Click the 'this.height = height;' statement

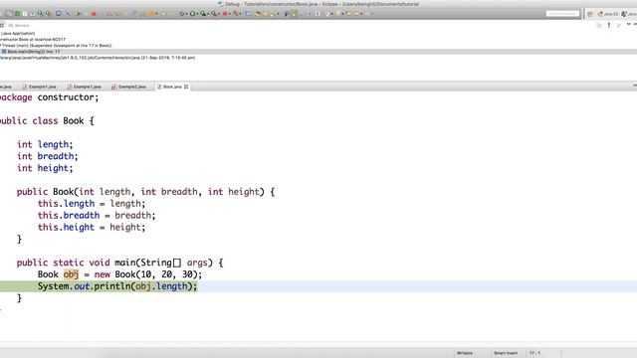pyautogui.click(x=92, y=227)
